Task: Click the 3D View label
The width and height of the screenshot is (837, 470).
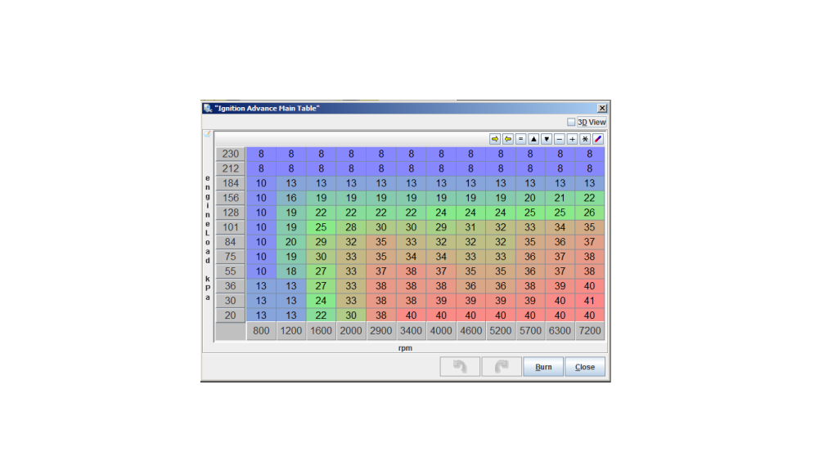Action: click(592, 122)
